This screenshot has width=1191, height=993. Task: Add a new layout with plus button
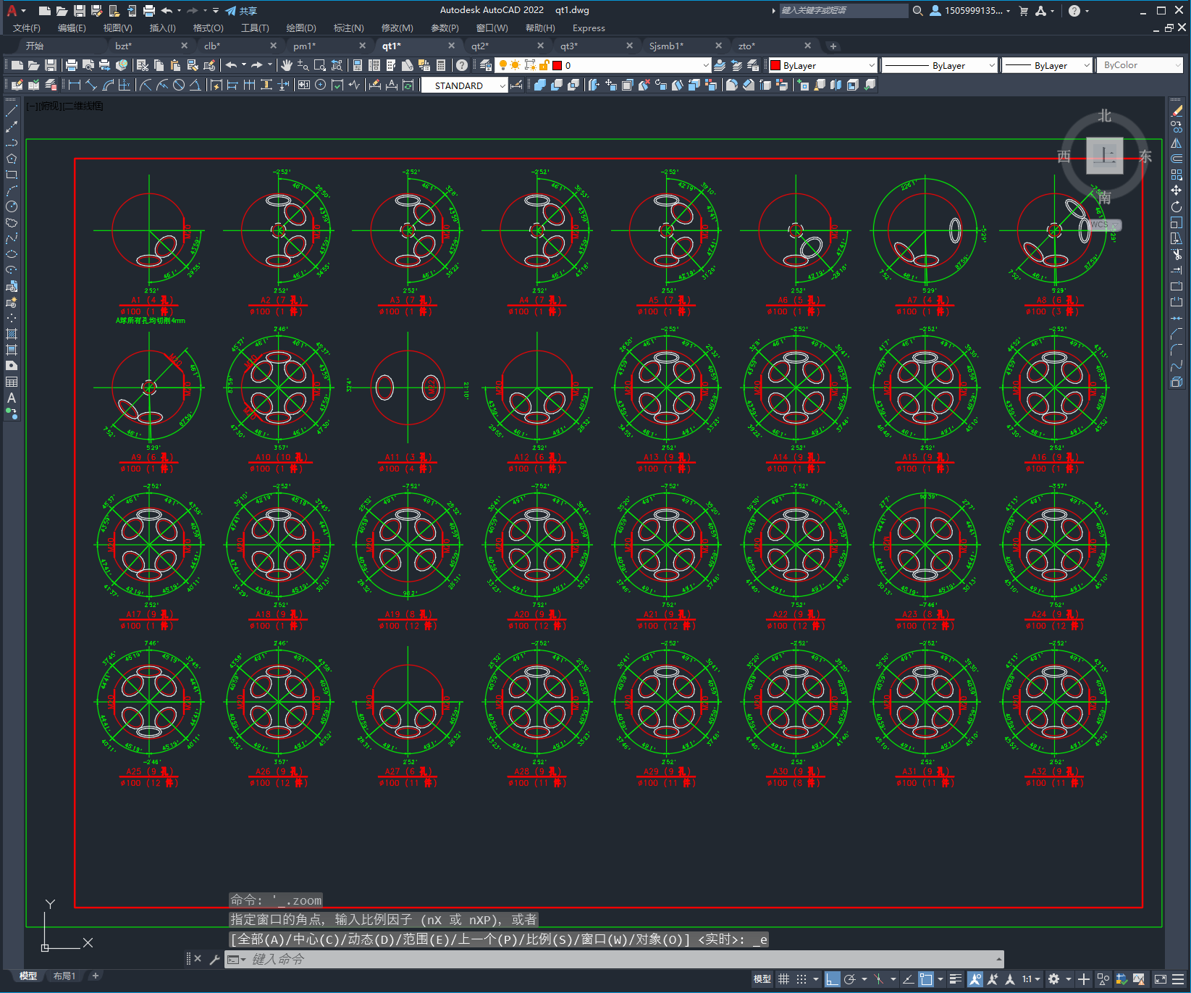pyautogui.click(x=95, y=976)
